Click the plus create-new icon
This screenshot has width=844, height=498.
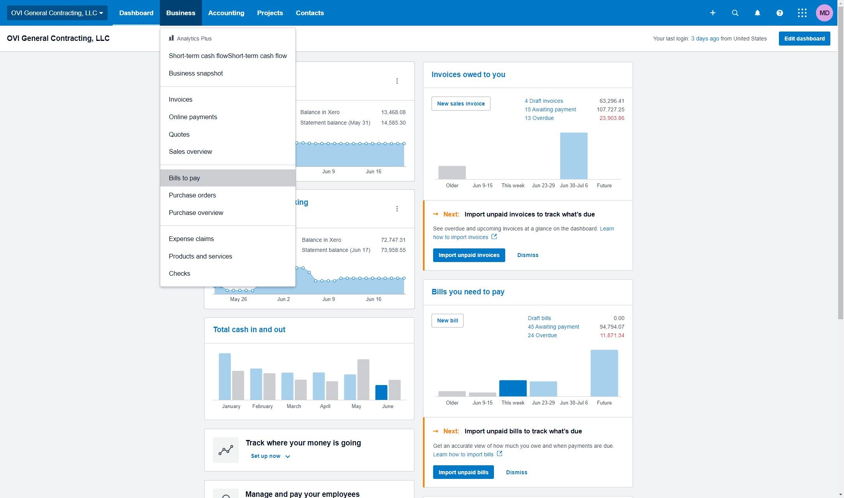(713, 13)
